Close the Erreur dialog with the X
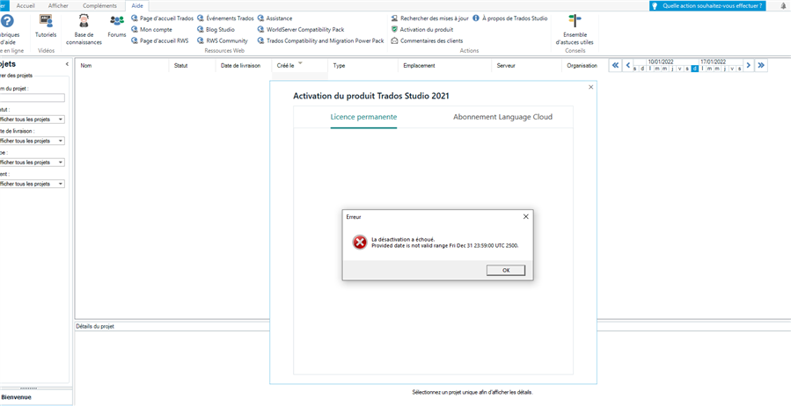The height and width of the screenshot is (406, 791). [525, 216]
